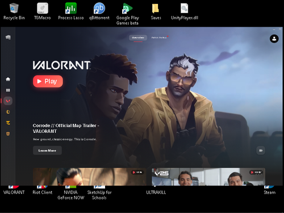Select the Teamfight Tactics sidebar icon

8,123
